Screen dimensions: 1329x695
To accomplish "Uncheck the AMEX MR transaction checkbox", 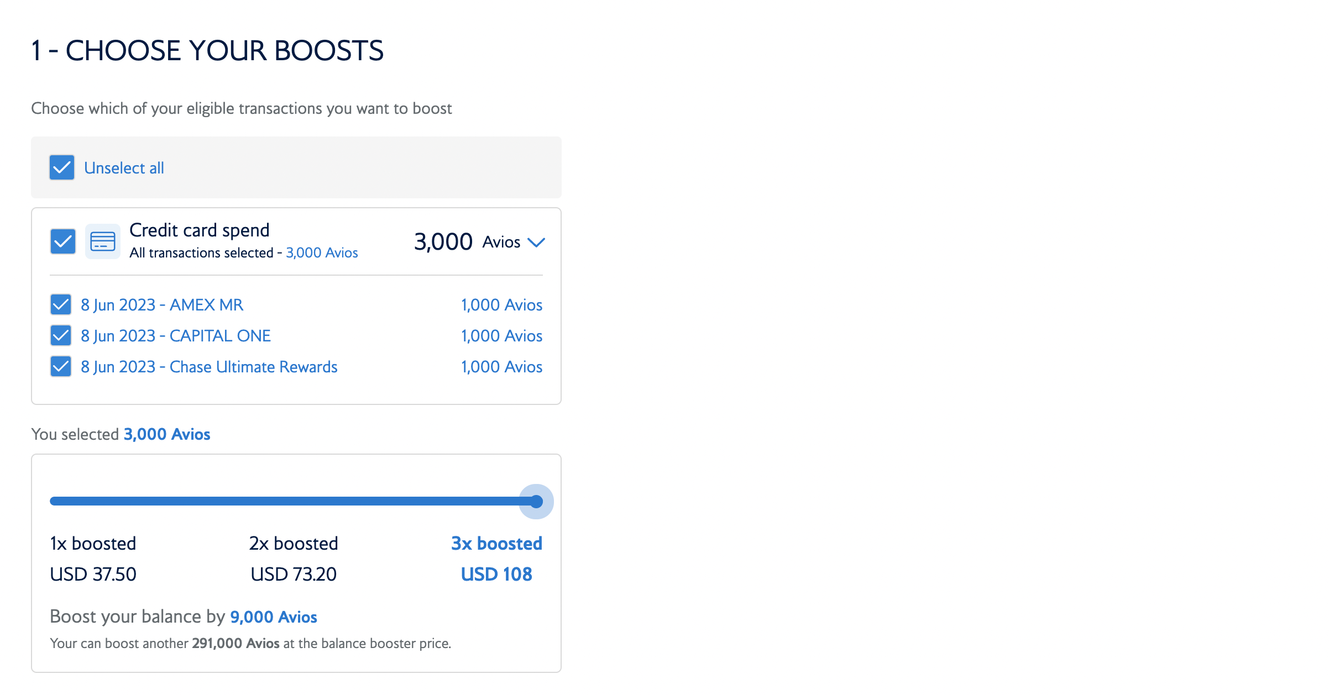I will point(61,304).
